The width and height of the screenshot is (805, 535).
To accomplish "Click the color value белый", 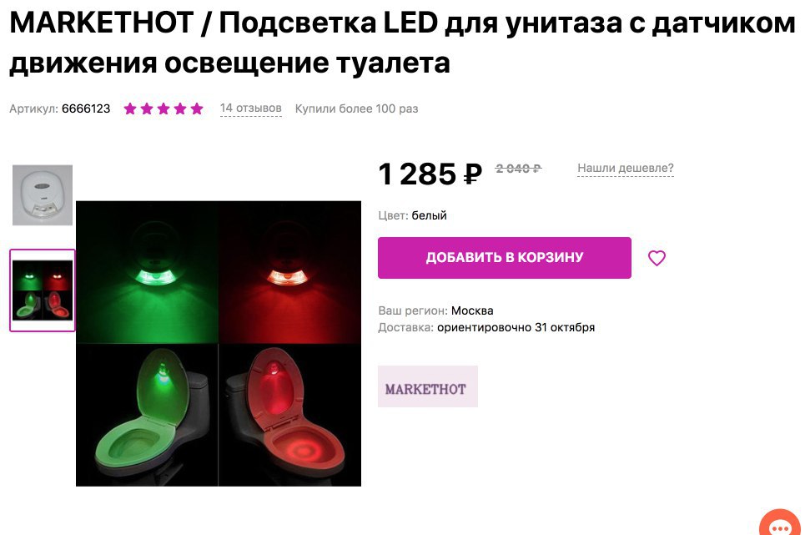I will point(430,215).
